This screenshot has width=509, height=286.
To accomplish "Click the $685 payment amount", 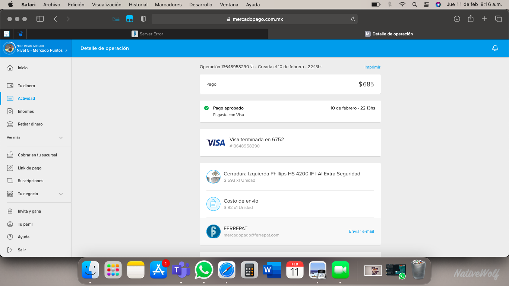I will click(x=366, y=84).
